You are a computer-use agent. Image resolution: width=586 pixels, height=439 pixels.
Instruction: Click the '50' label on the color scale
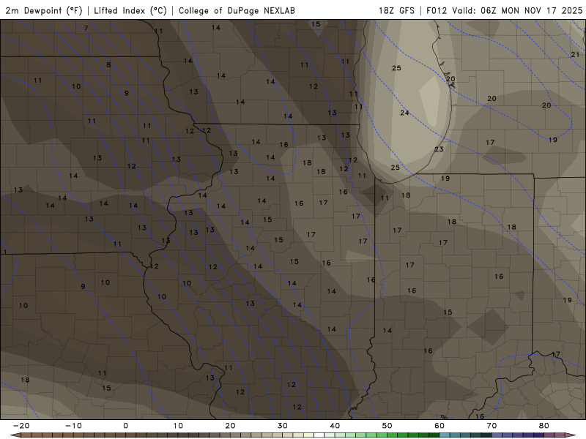(387, 426)
